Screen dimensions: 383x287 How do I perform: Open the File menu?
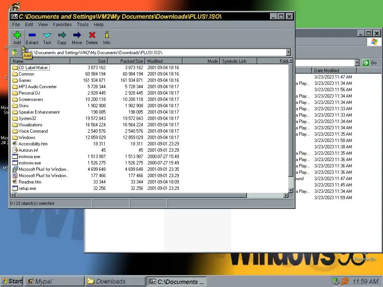(x=16, y=24)
